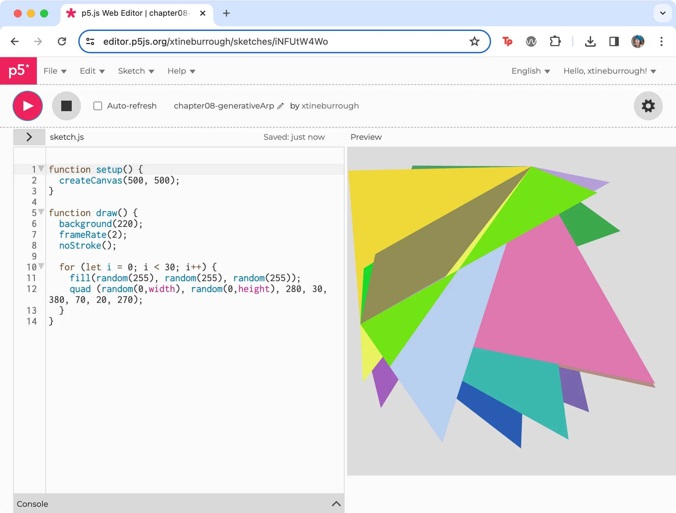The width and height of the screenshot is (676, 513).
Task: Visit the xtineburrough author link
Action: coord(330,106)
